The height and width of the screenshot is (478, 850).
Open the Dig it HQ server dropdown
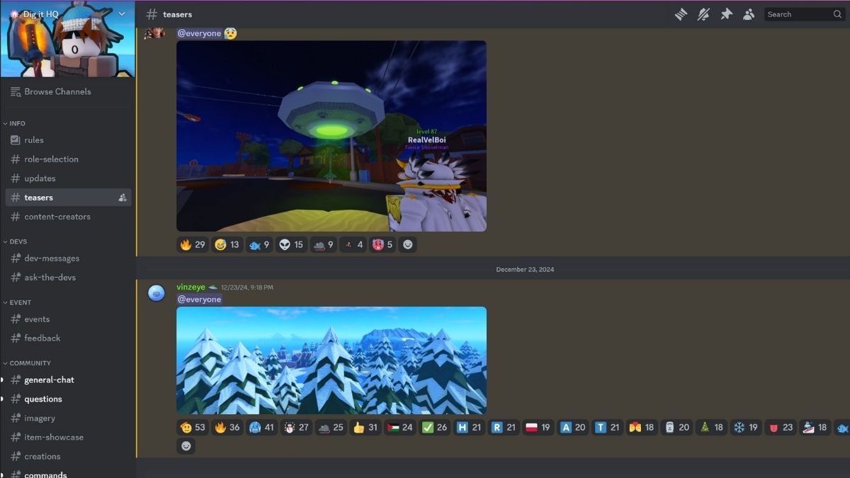[122, 14]
